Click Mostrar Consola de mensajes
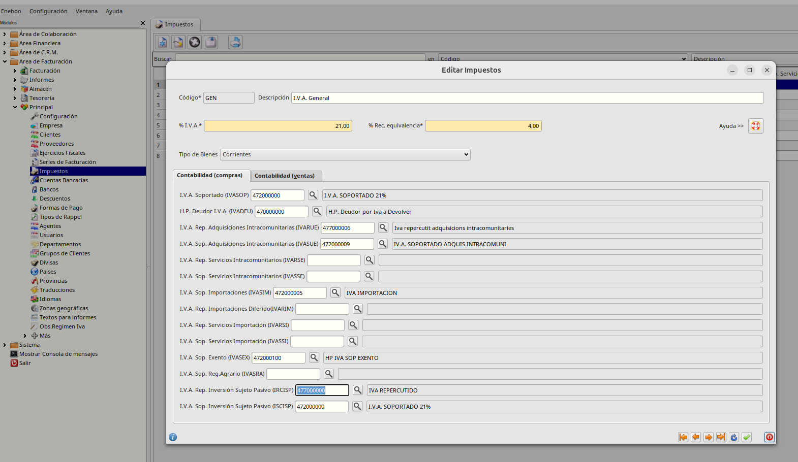The height and width of the screenshot is (462, 798). pyautogui.click(x=58, y=354)
